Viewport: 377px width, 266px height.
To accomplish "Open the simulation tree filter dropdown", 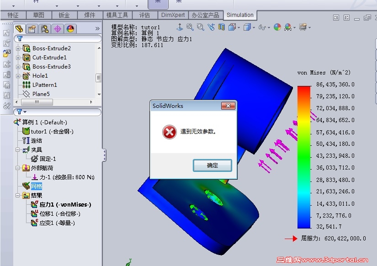I will click(25, 112).
